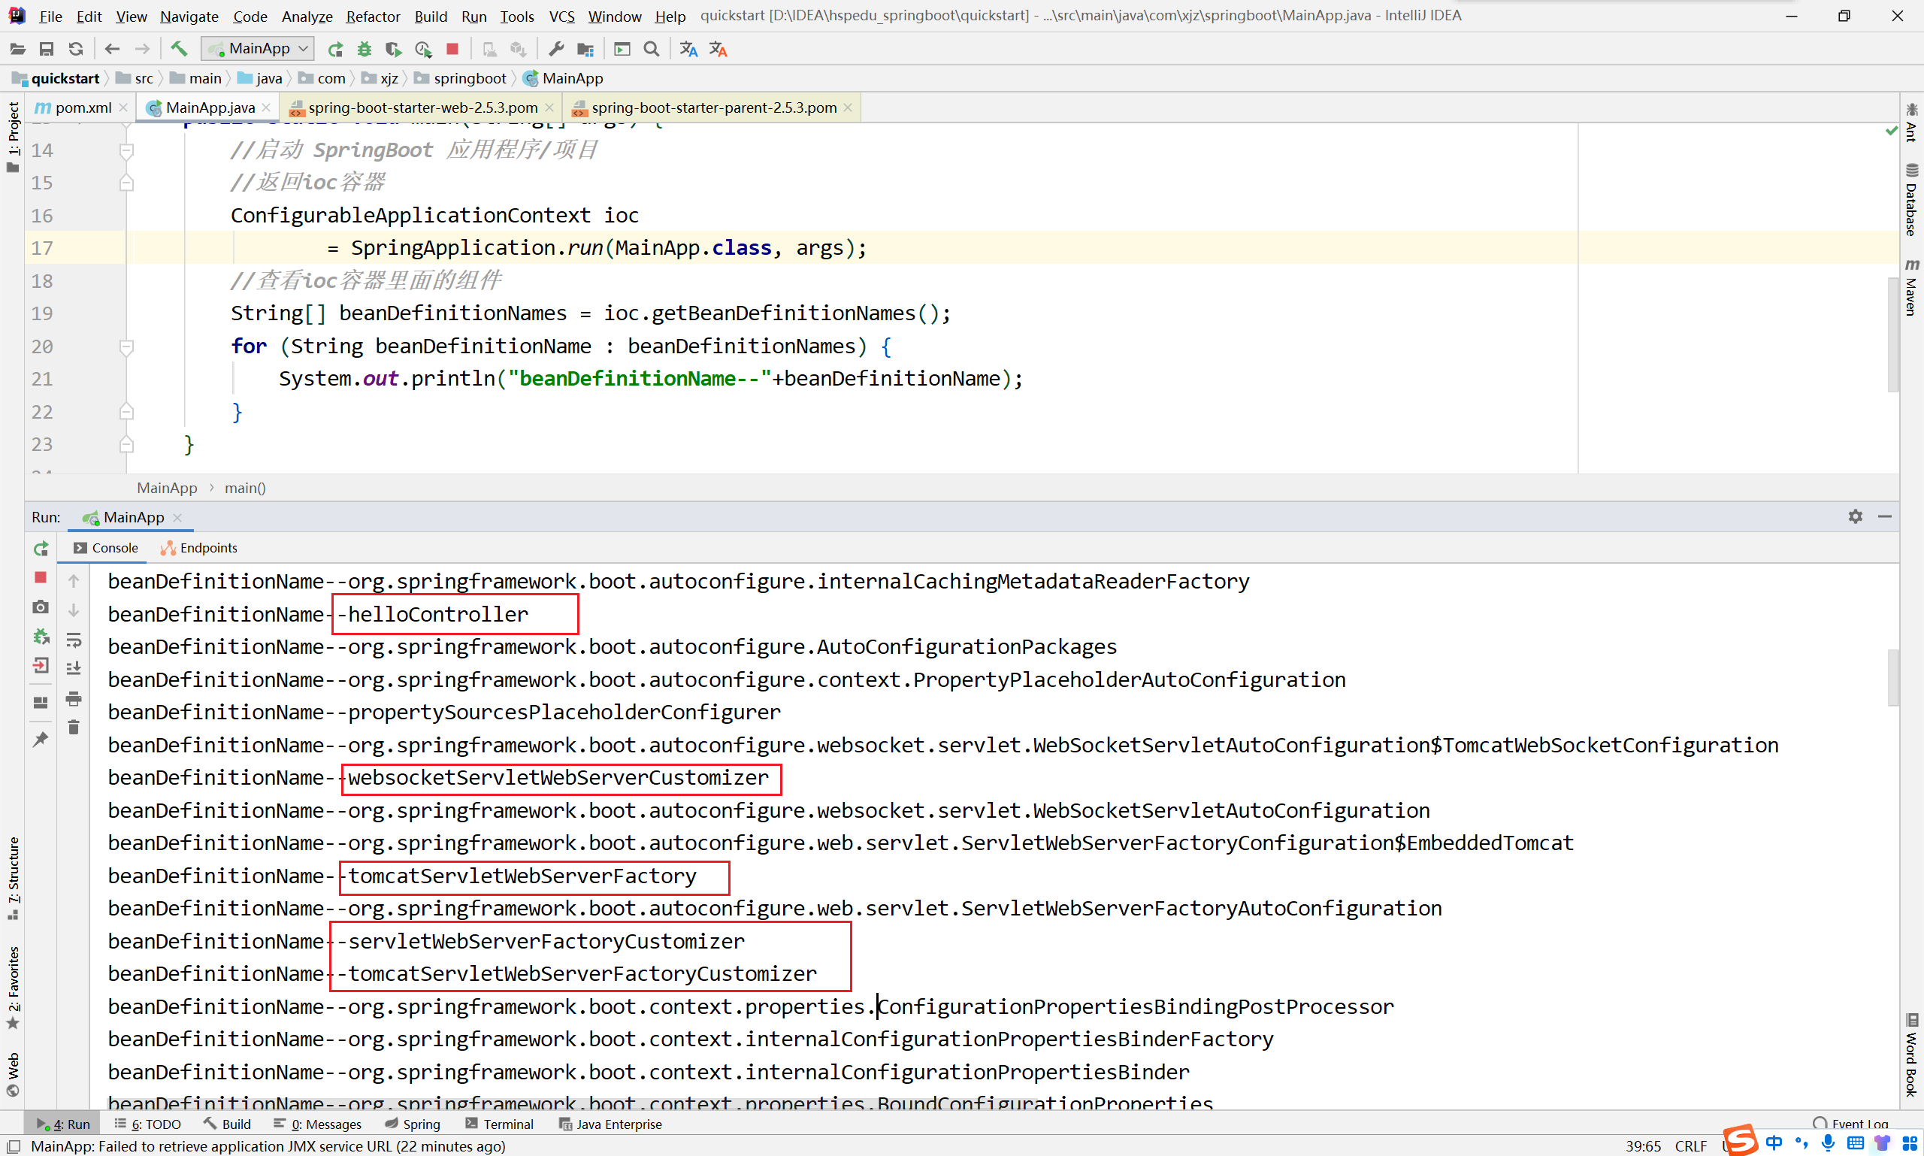Click springboot in the breadcrumb path
The height and width of the screenshot is (1156, 1924).
click(469, 78)
